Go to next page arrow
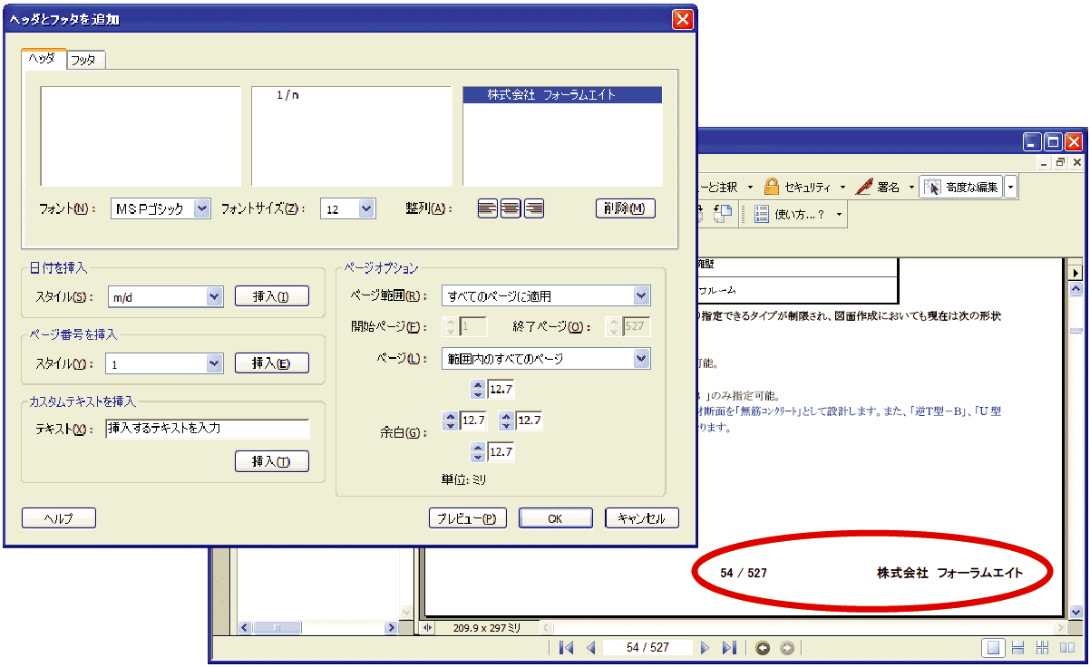 click(x=705, y=648)
